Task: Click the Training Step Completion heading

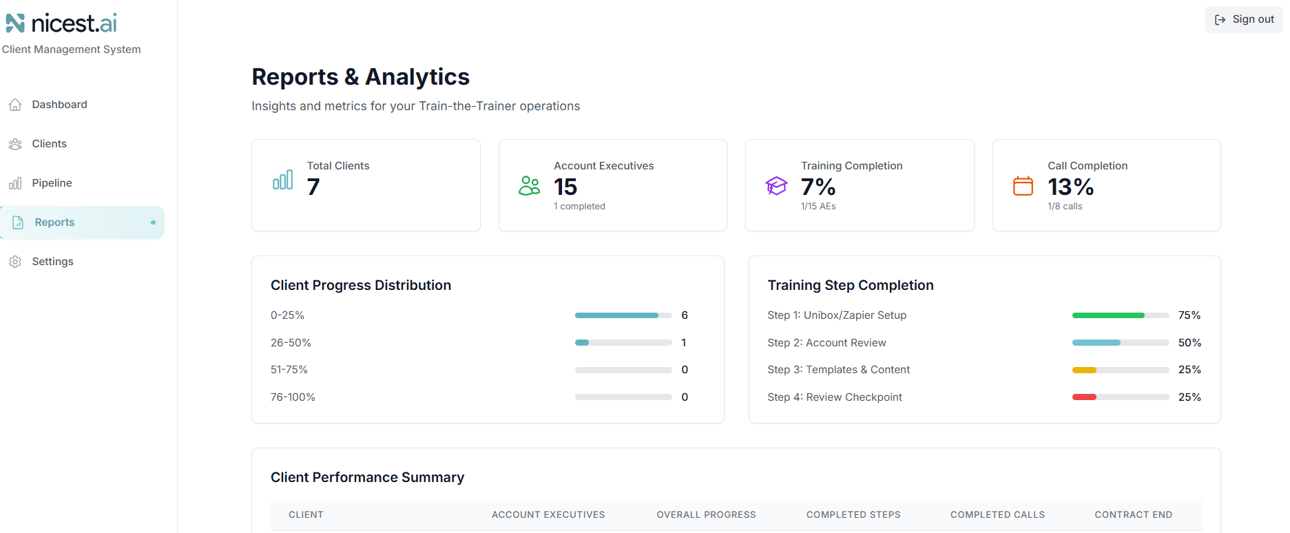Action: click(x=851, y=285)
